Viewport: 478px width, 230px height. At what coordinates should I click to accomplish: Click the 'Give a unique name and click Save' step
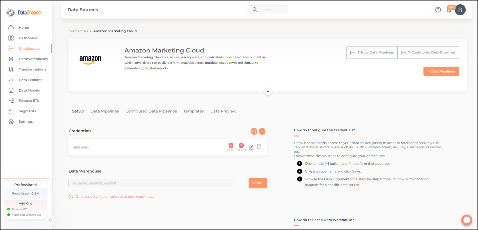pos(333,171)
